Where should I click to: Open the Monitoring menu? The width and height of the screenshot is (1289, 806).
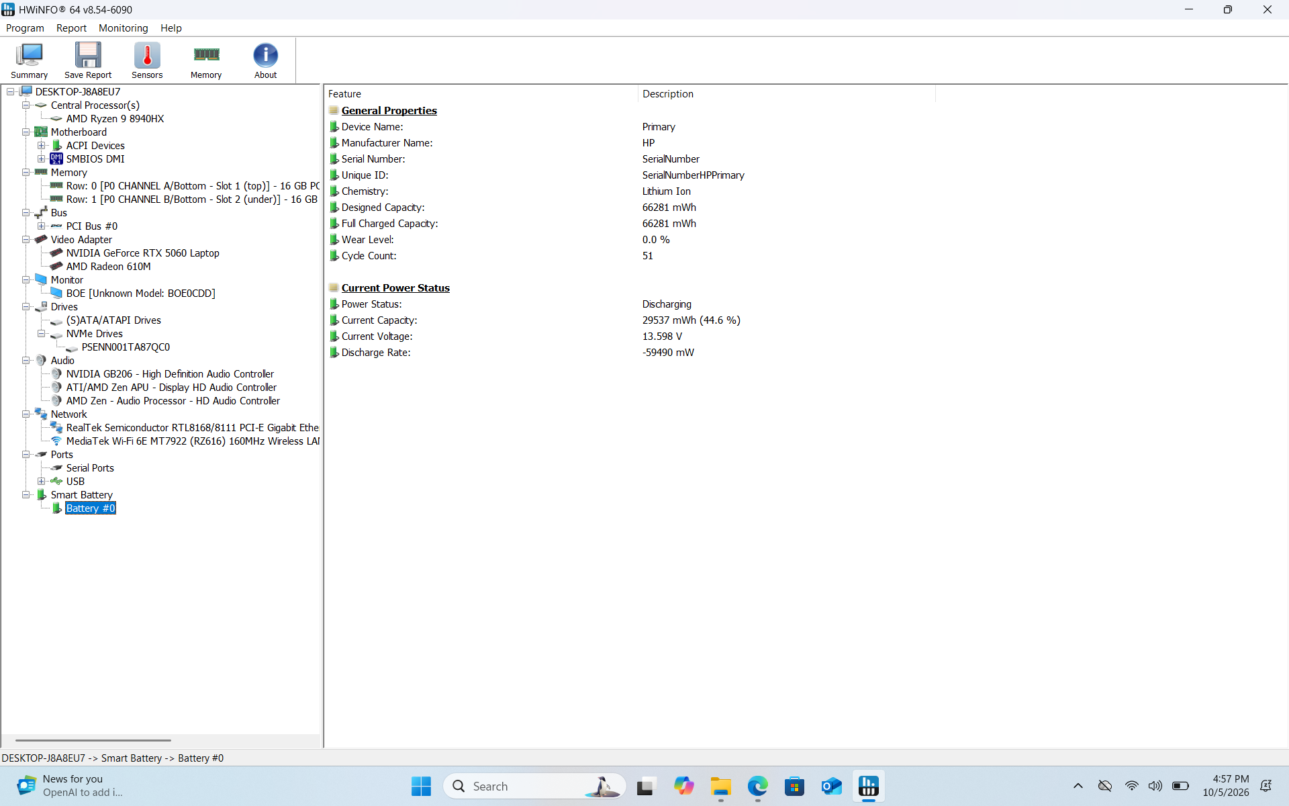click(x=123, y=28)
